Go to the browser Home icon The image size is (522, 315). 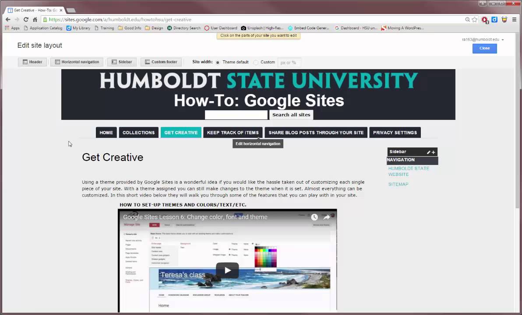click(35, 20)
